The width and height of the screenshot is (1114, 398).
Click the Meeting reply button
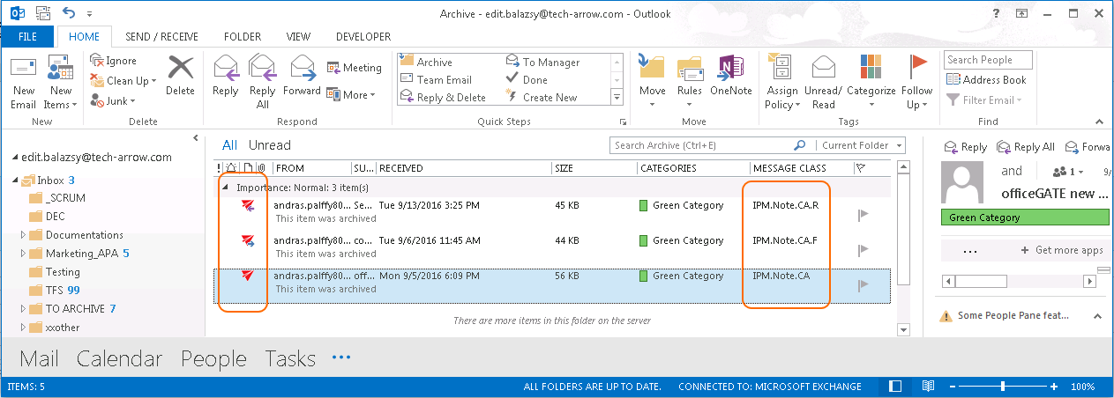355,68
